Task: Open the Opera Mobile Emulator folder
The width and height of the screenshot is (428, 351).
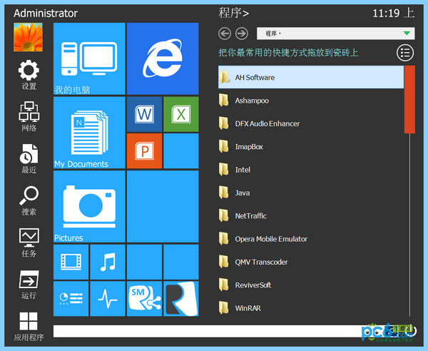Action: pyautogui.click(x=311, y=239)
